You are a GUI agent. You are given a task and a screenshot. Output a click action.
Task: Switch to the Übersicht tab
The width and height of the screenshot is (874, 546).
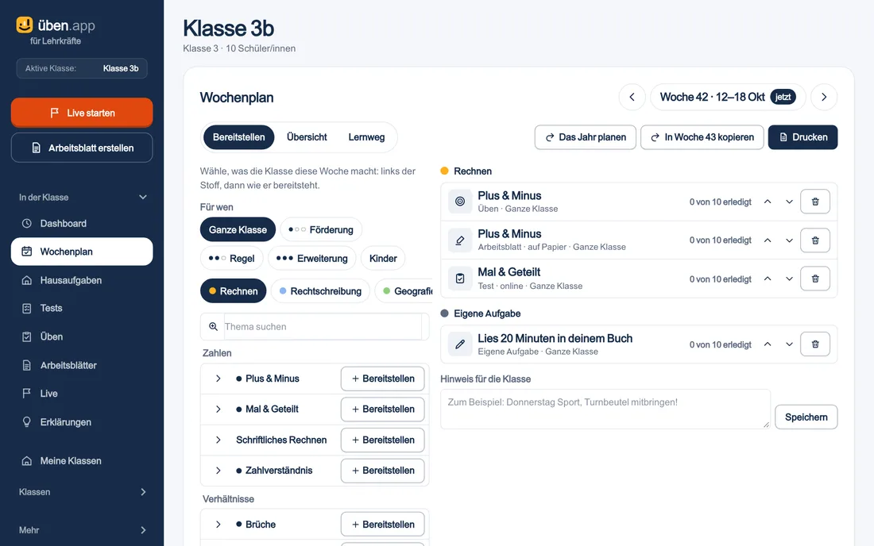(x=307, y=137)
